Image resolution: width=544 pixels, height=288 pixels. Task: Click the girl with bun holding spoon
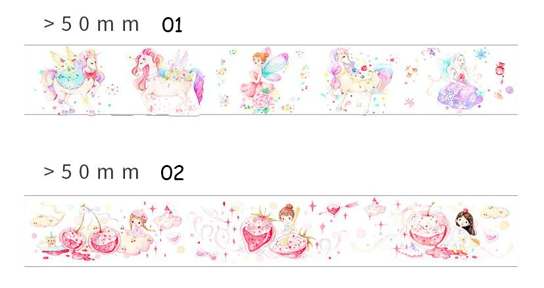[x=289, y=218]
